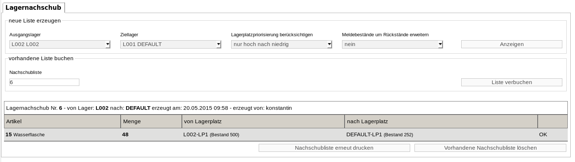Click the OK status in the row
The height and width of the screenshot is (162, 575).
543,134
